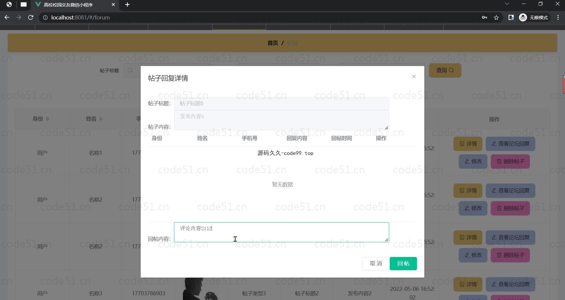
Task: Click the 帖子标题2 cell in 名称3 row
Action: [x=307, y=294]
